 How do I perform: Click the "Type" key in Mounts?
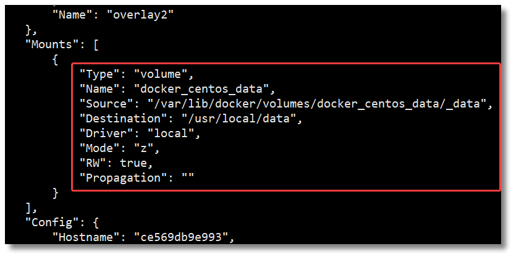pyautogui.click(x=101, y=75)
